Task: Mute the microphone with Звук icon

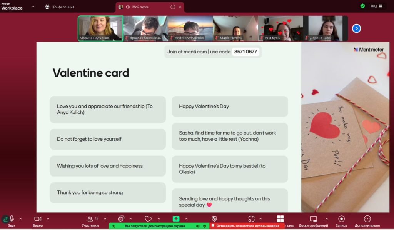Action: click(x=12, y=219)
